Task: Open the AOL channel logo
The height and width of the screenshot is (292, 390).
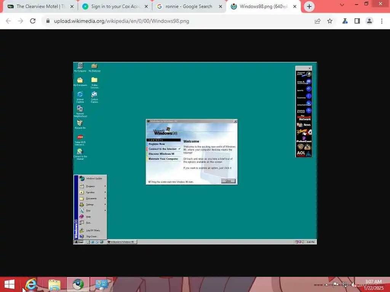Action: pos(304,154)
